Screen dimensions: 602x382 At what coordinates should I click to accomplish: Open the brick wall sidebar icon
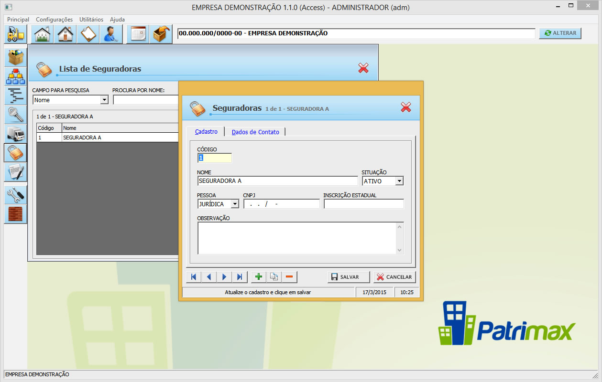click(x=16, y=214)
